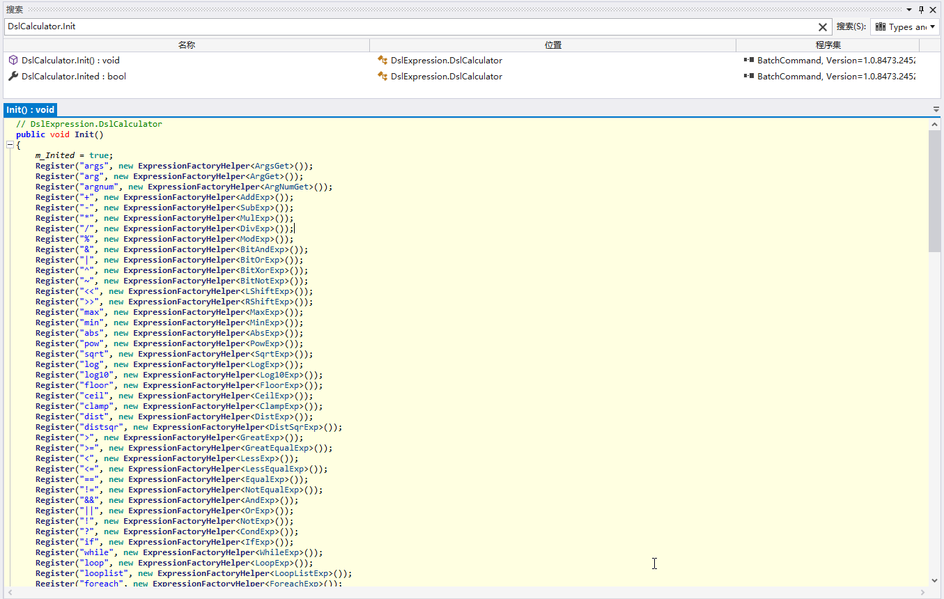Image resolution: width=944 pixels, height=599 pixels.
Task: Click class icon in first result location
Action: 382,61
